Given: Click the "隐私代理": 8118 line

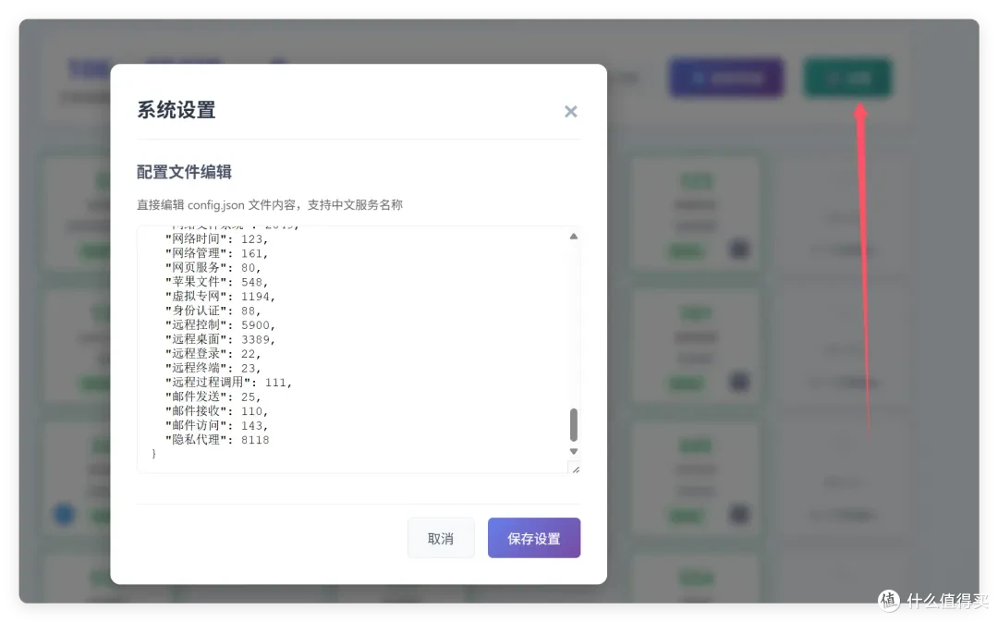Looking at the screenshot, I should (217, 439).
